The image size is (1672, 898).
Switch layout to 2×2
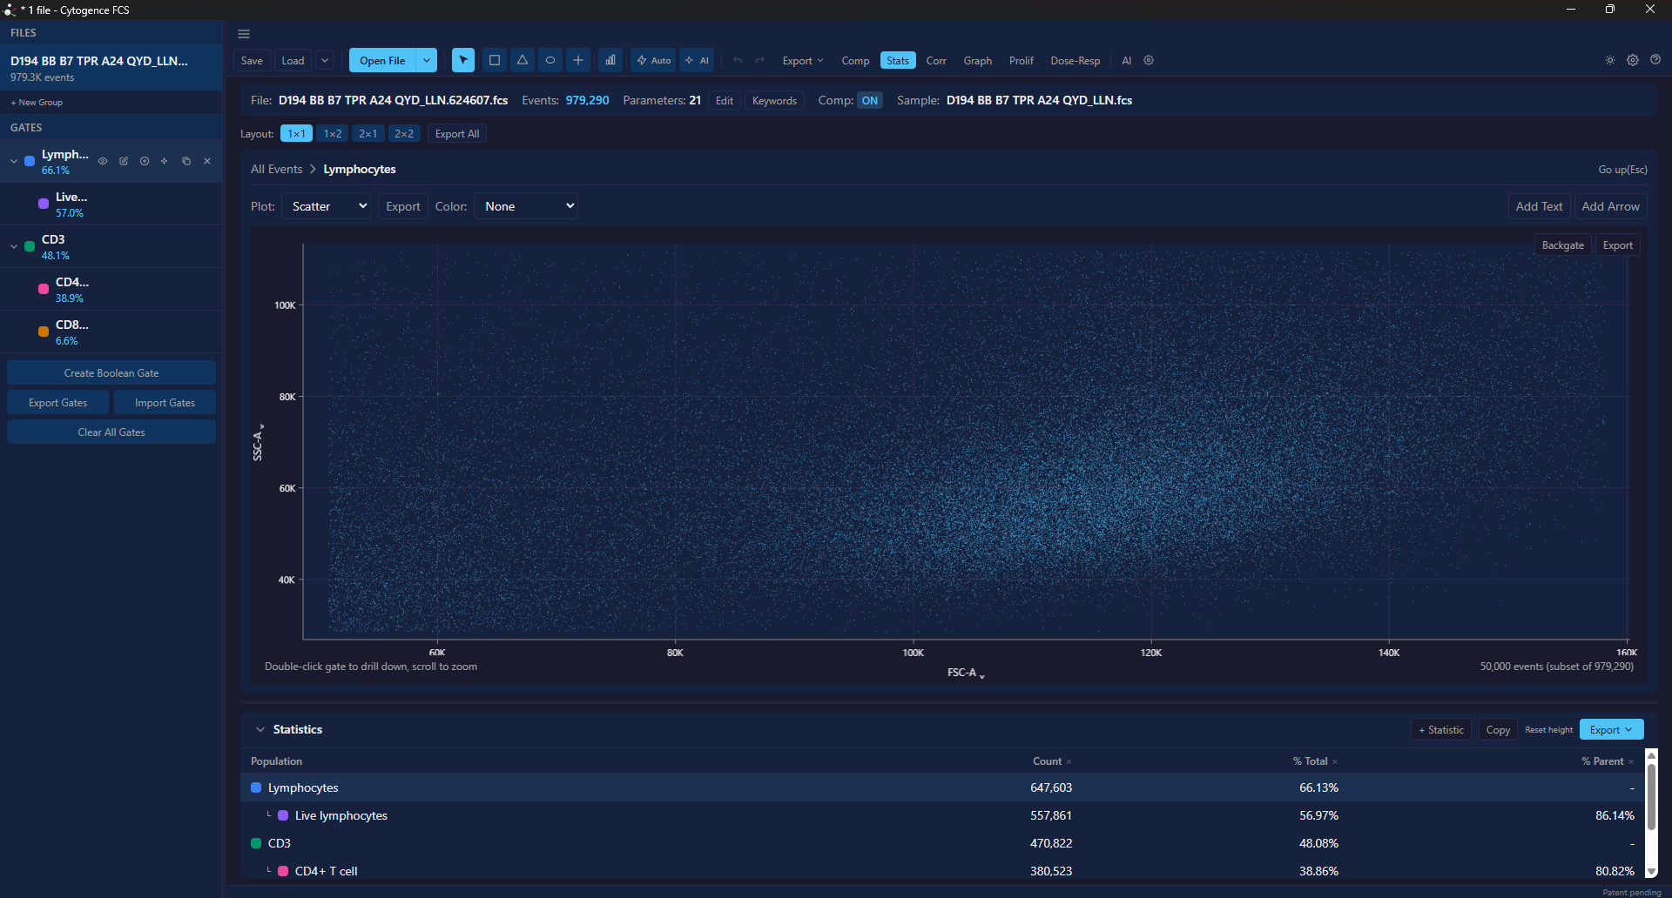tap(404, 133)
